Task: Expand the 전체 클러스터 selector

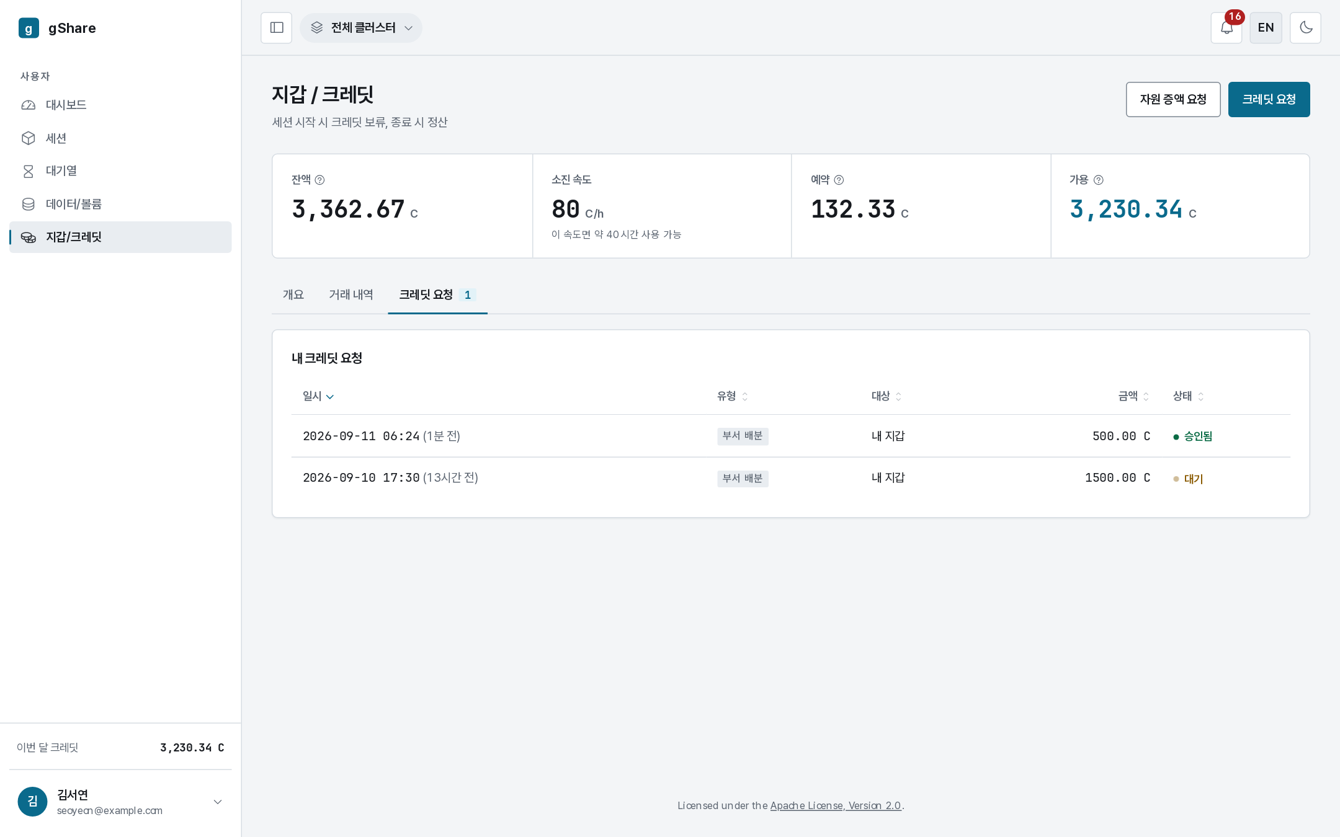Action: pos(361,28)
